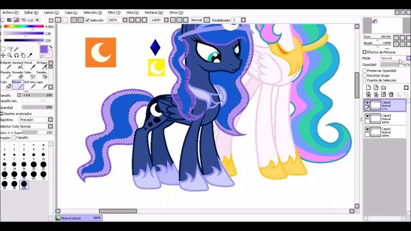Open the Selector Color Normal dropdown
This screenshot has width=411, height=231.
[x=50, y=126]
